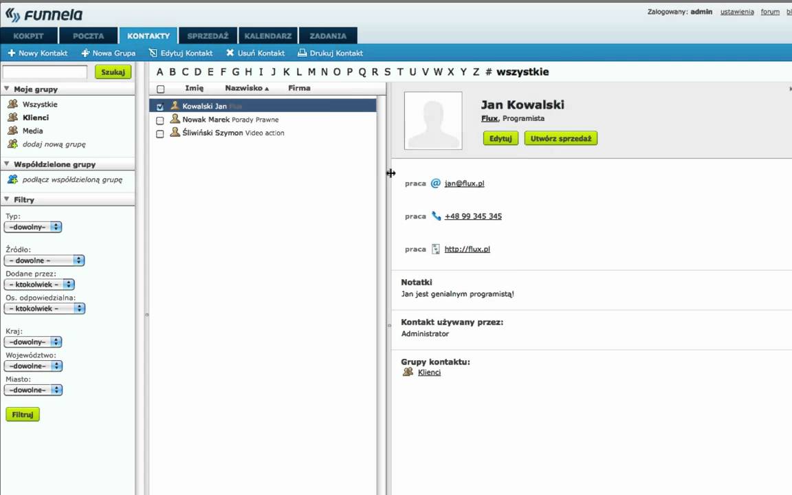
Task: Click the Utwórz sprzedaż button
Action: (561, 138)
